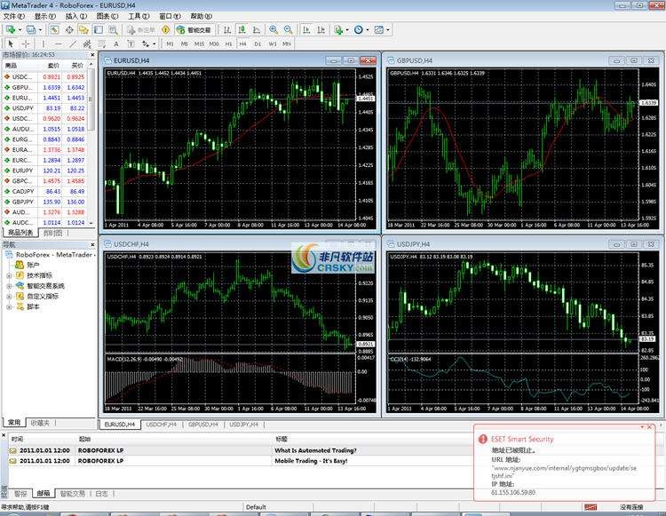Switch to the USDJPY,H4 chart tab
666x516 pixels.
(x=244, y=425)
